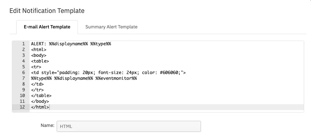Click line number 1 in the gutter
Viewport: 311px width, 133px height.
coord(23,44)
